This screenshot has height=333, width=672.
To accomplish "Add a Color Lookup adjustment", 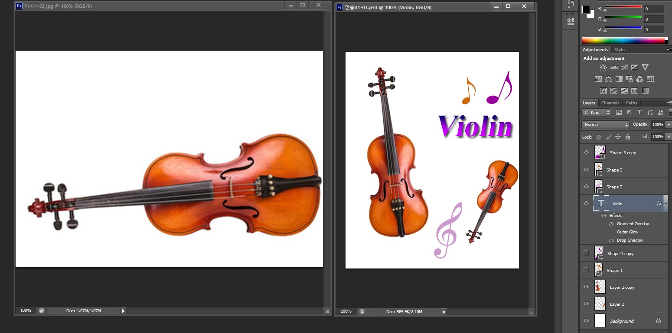I will pyautogui.click(x=650, y=79).
